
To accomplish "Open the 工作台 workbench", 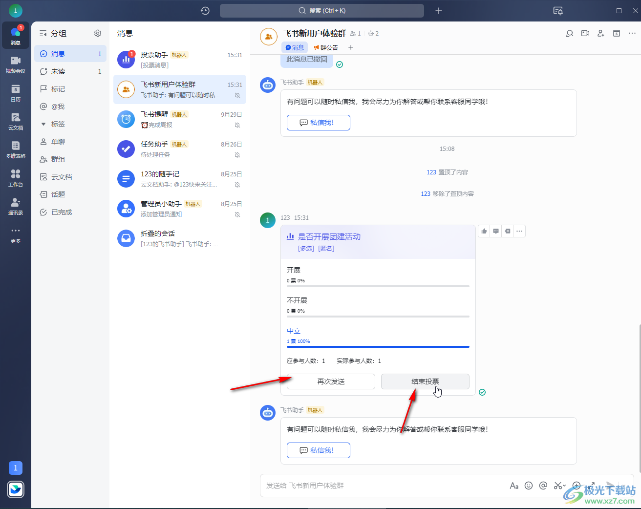I will point(16,177).
